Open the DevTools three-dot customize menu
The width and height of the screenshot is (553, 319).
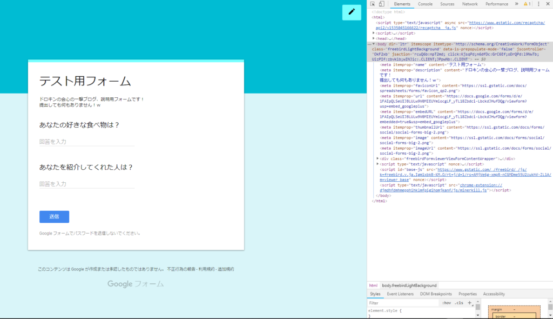tap(538, 4)
